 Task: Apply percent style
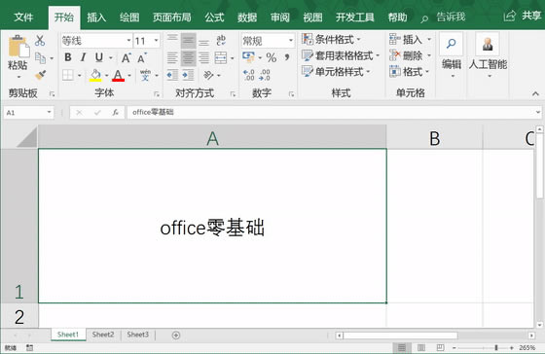[272, 57]
